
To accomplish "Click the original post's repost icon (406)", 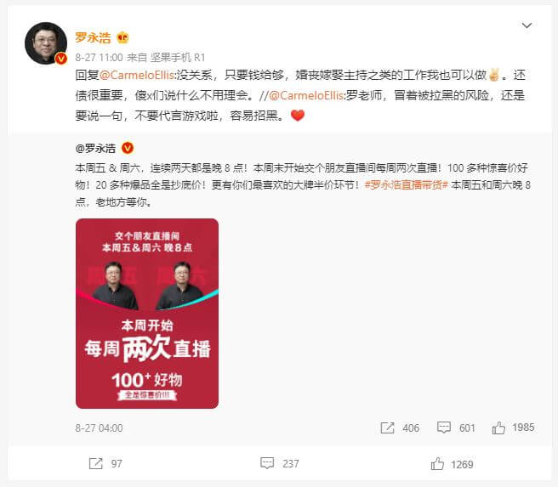I will (x=387, y=428).
